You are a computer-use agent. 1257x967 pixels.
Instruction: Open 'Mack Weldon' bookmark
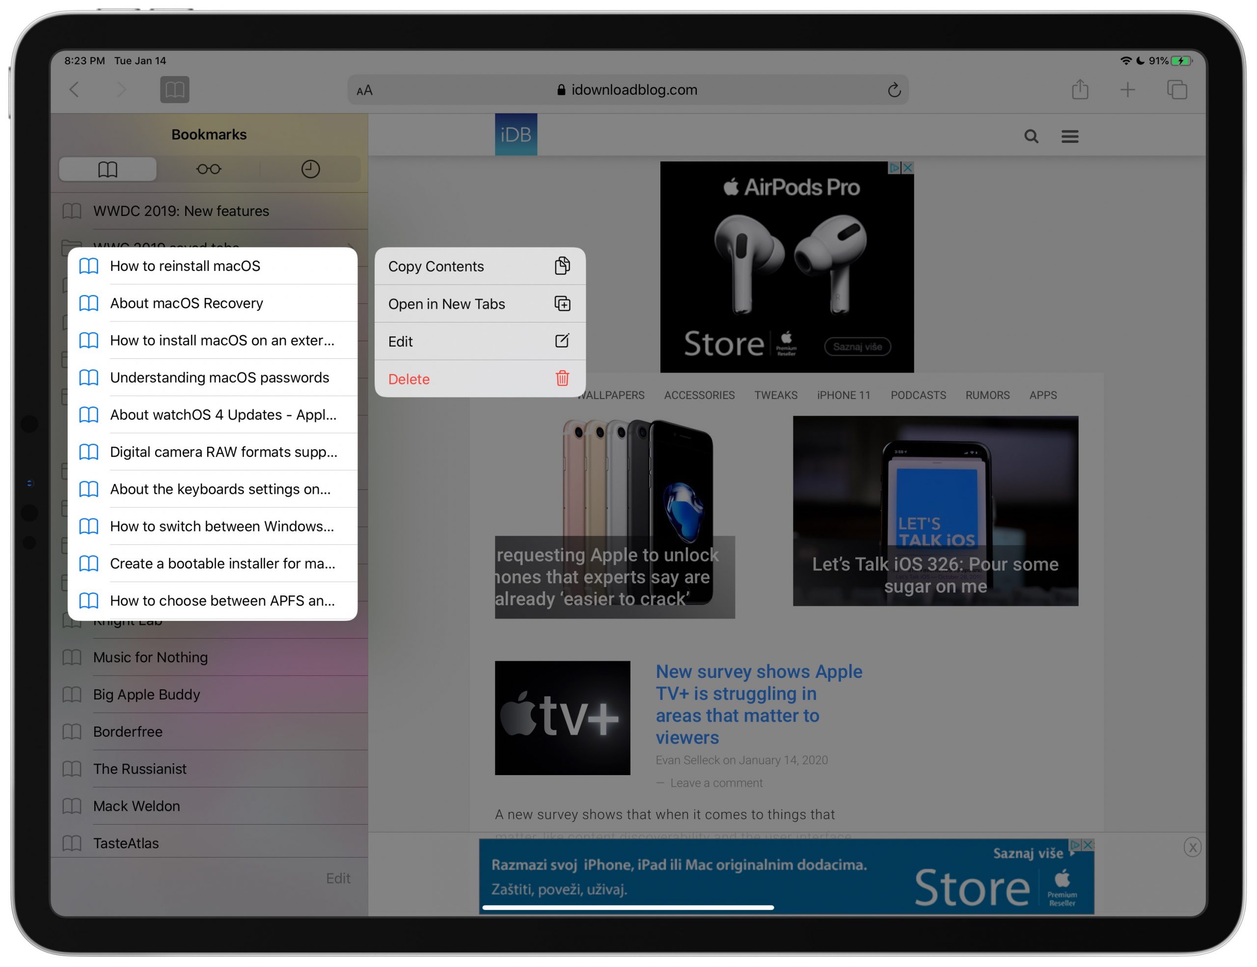pos(210,806)
